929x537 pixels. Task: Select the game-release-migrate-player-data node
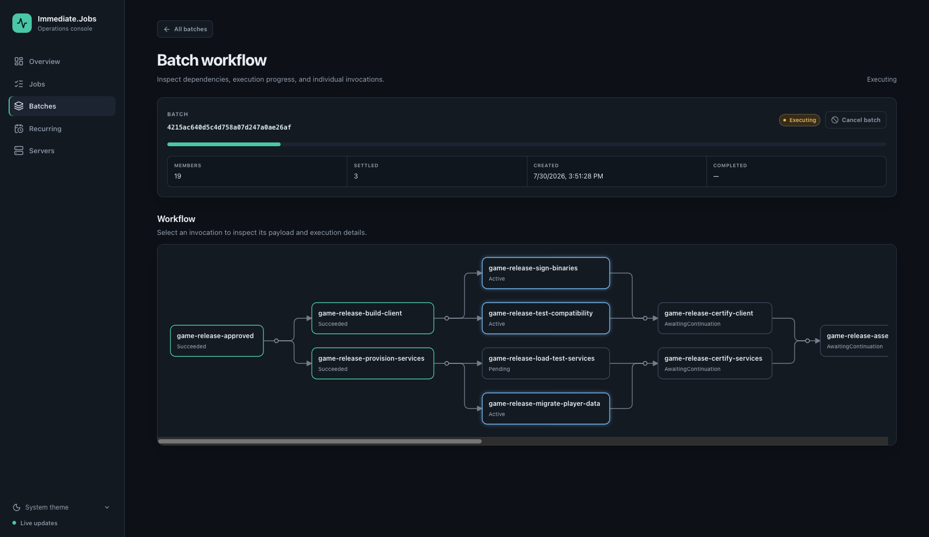[546, 409]
